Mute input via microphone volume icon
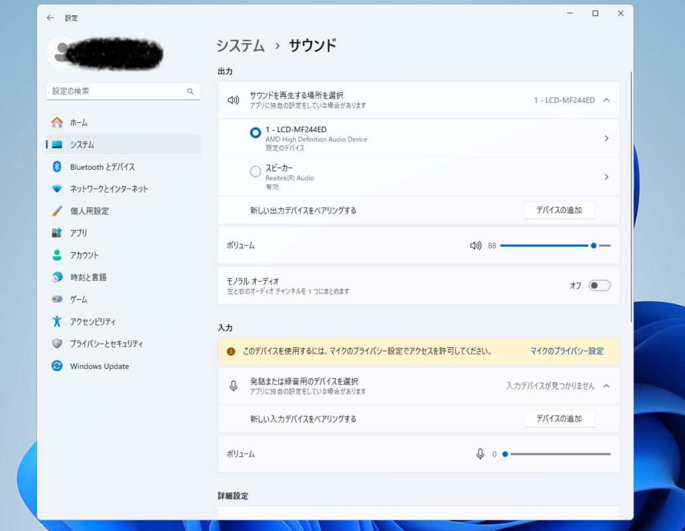Image resolution: width=685 pixels, height=531 pixels. 480,454
